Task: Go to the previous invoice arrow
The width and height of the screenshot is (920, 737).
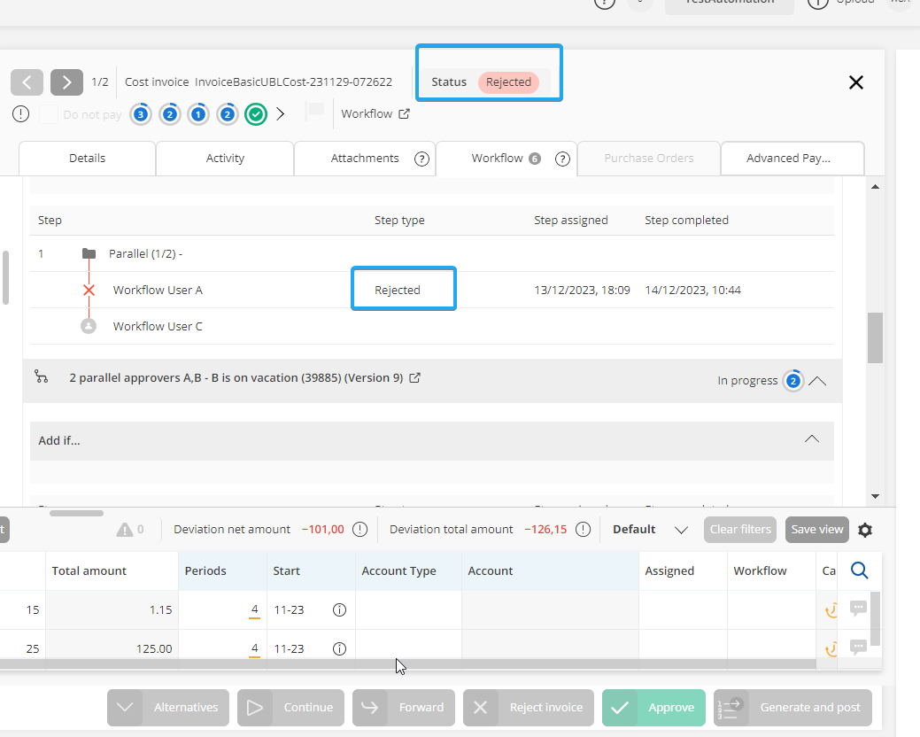Action: (27, 82)
